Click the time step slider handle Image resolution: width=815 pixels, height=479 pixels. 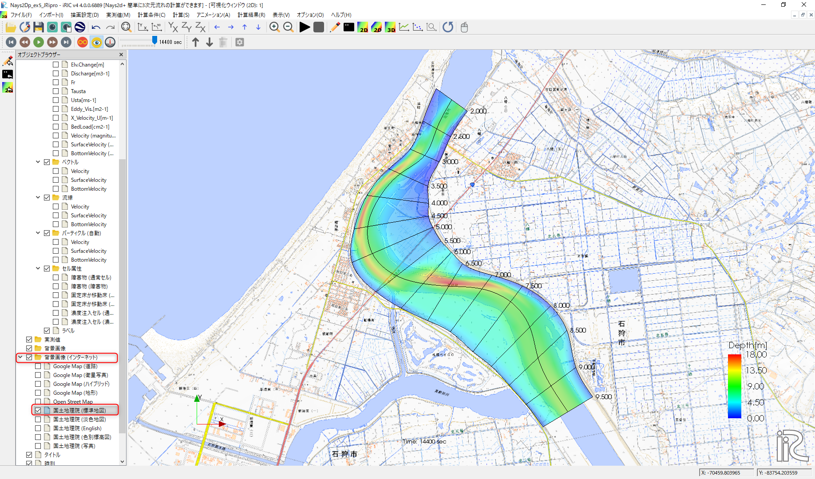click(154, 41)
